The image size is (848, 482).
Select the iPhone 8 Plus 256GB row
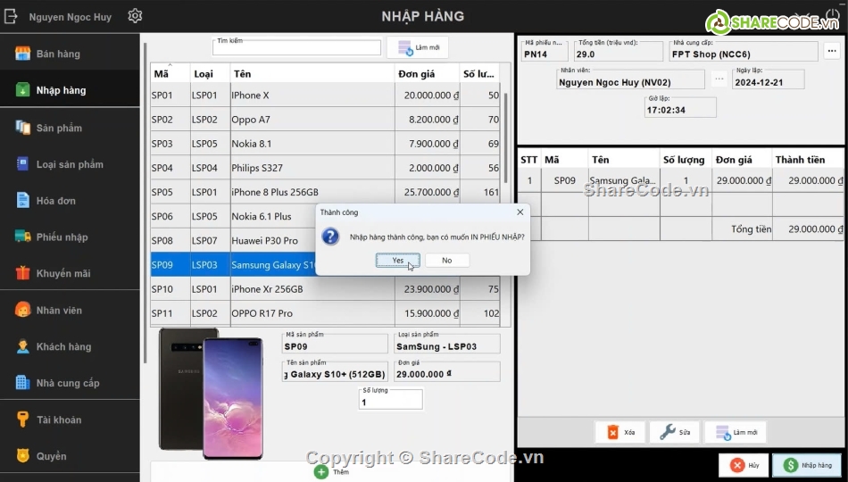325,192
